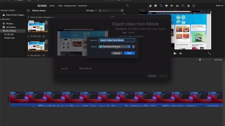
Task: Open Noise Reduction and Equalizer tool
Action: click(x=177, y=6)
